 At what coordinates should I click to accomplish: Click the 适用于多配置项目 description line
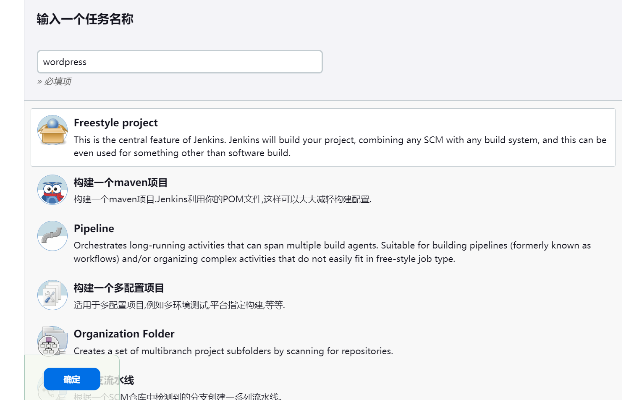click(x=179, y=305)
